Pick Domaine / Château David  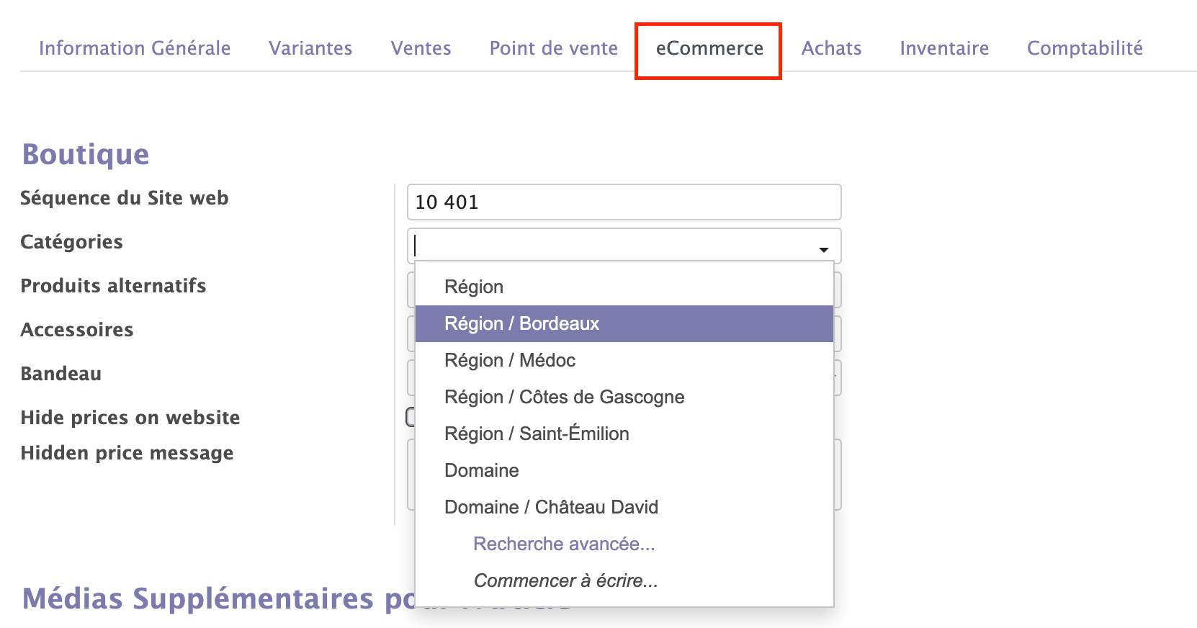pyautogui.click(x=551, y=507)
